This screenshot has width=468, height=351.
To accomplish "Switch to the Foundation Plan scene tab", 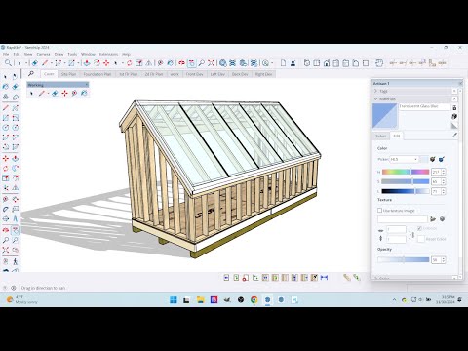I will click(x=97, y=74).
